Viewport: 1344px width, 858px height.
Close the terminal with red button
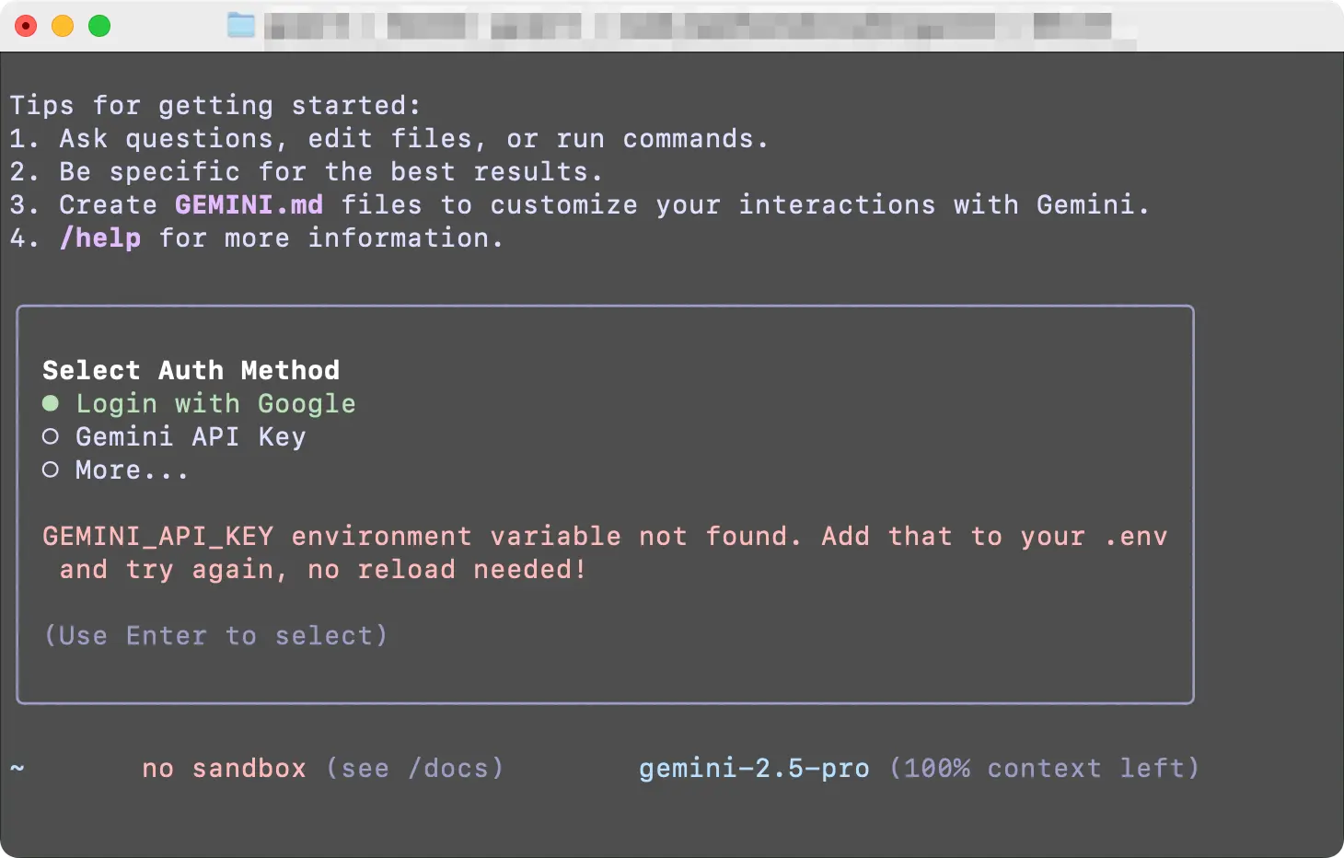click(26, 26)
